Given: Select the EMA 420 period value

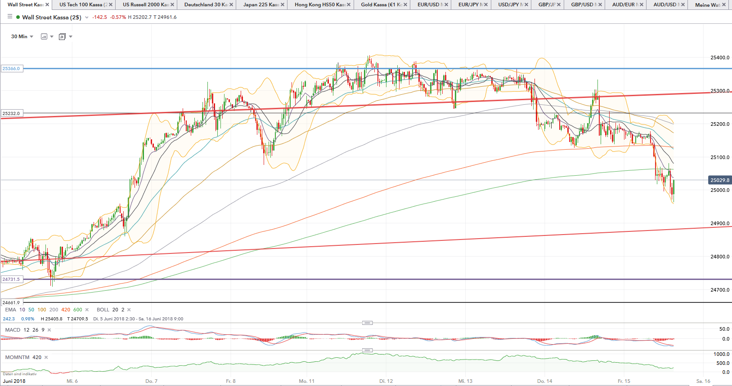Looking at the screenshot, I should 66,310.
